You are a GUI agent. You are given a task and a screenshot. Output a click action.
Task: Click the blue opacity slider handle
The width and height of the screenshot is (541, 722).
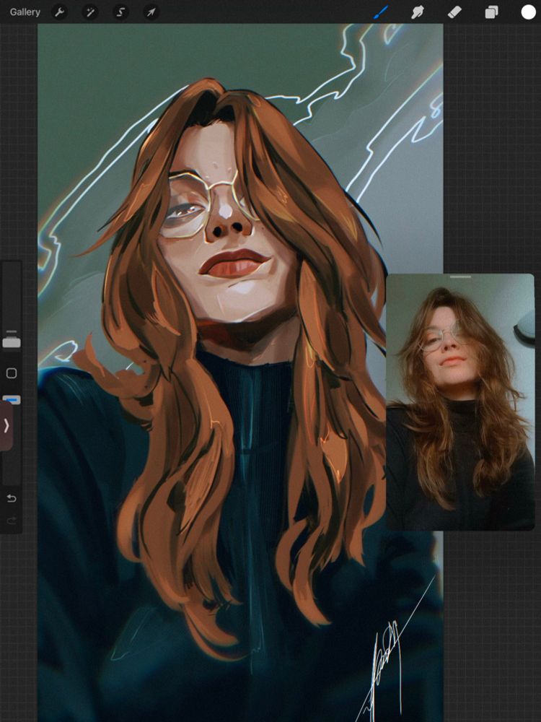point(12,400)
